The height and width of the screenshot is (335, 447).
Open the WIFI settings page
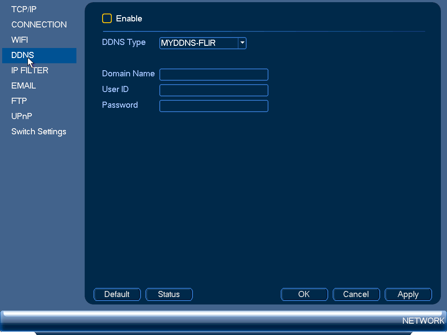point(20,40)
